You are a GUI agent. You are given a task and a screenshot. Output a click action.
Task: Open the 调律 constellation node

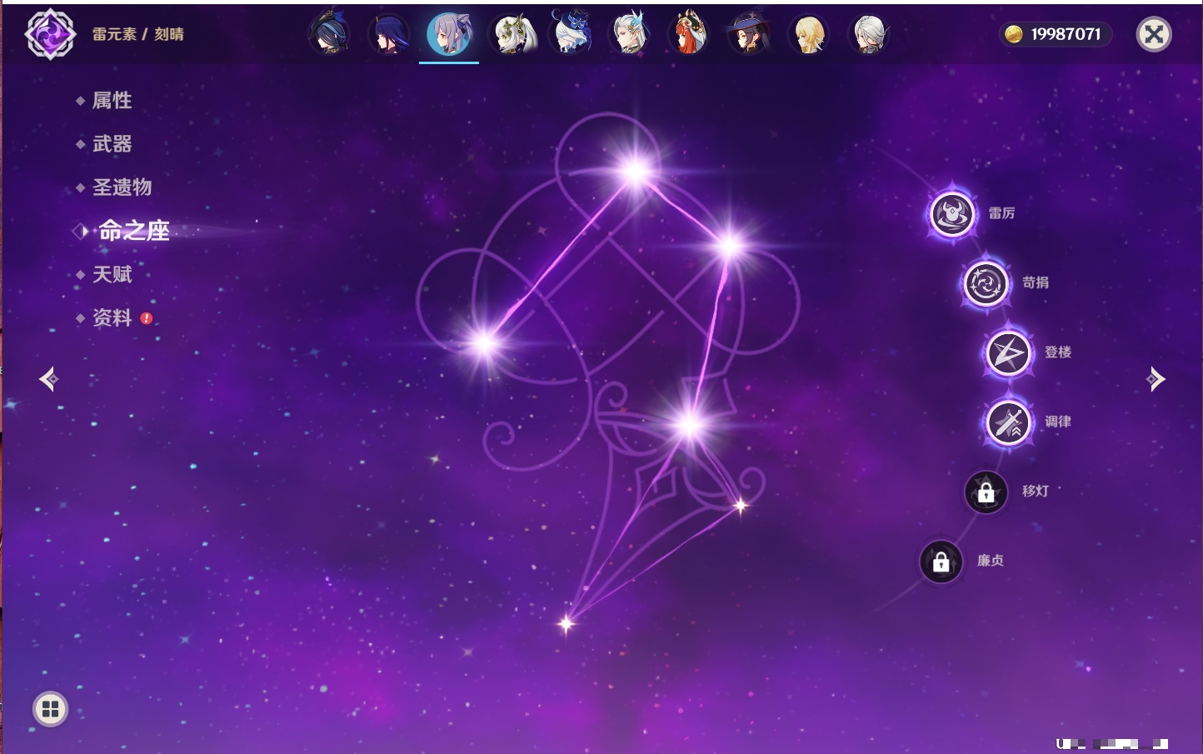click(1008, 422)
